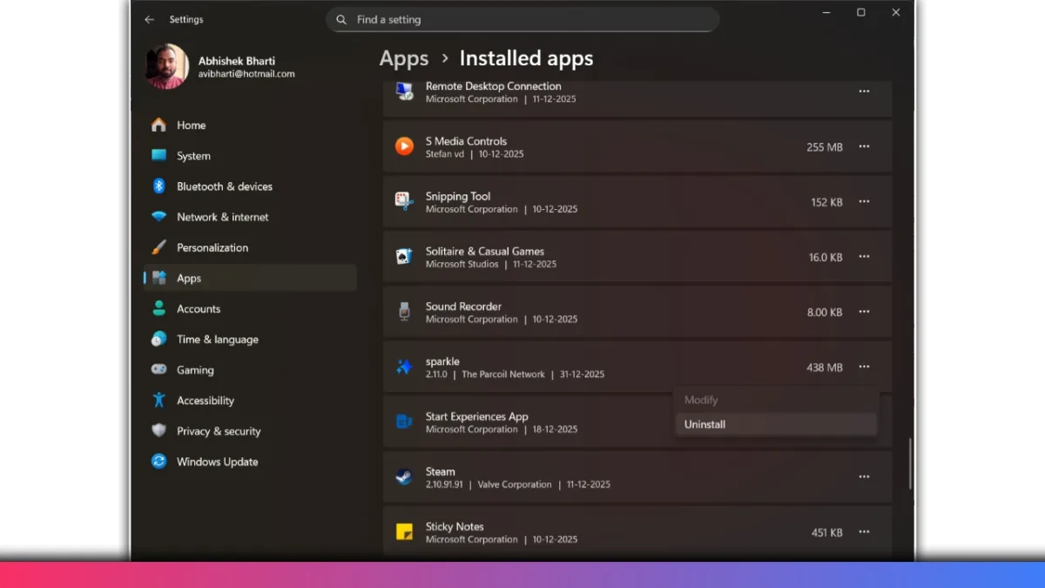1045x588 pixels.
Task: Click the sparkle app star icon
Action: [x=404, y=367]
